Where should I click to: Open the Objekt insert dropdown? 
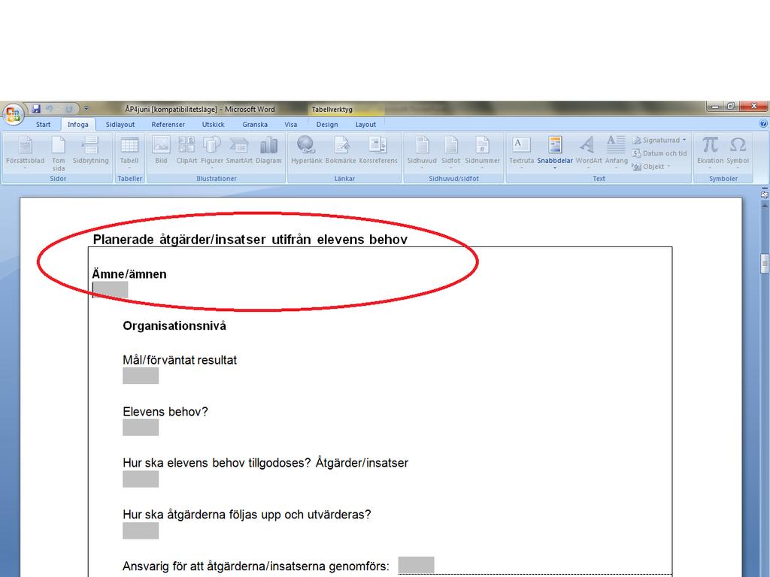651,166
